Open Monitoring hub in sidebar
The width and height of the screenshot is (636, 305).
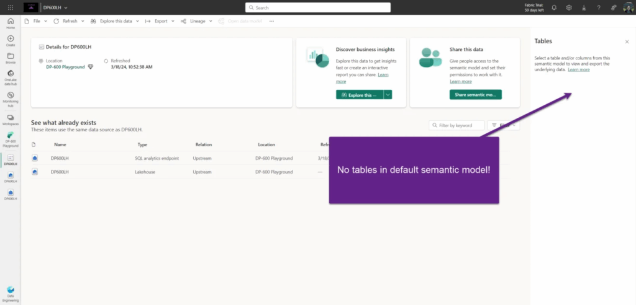(x=11, y=99)
